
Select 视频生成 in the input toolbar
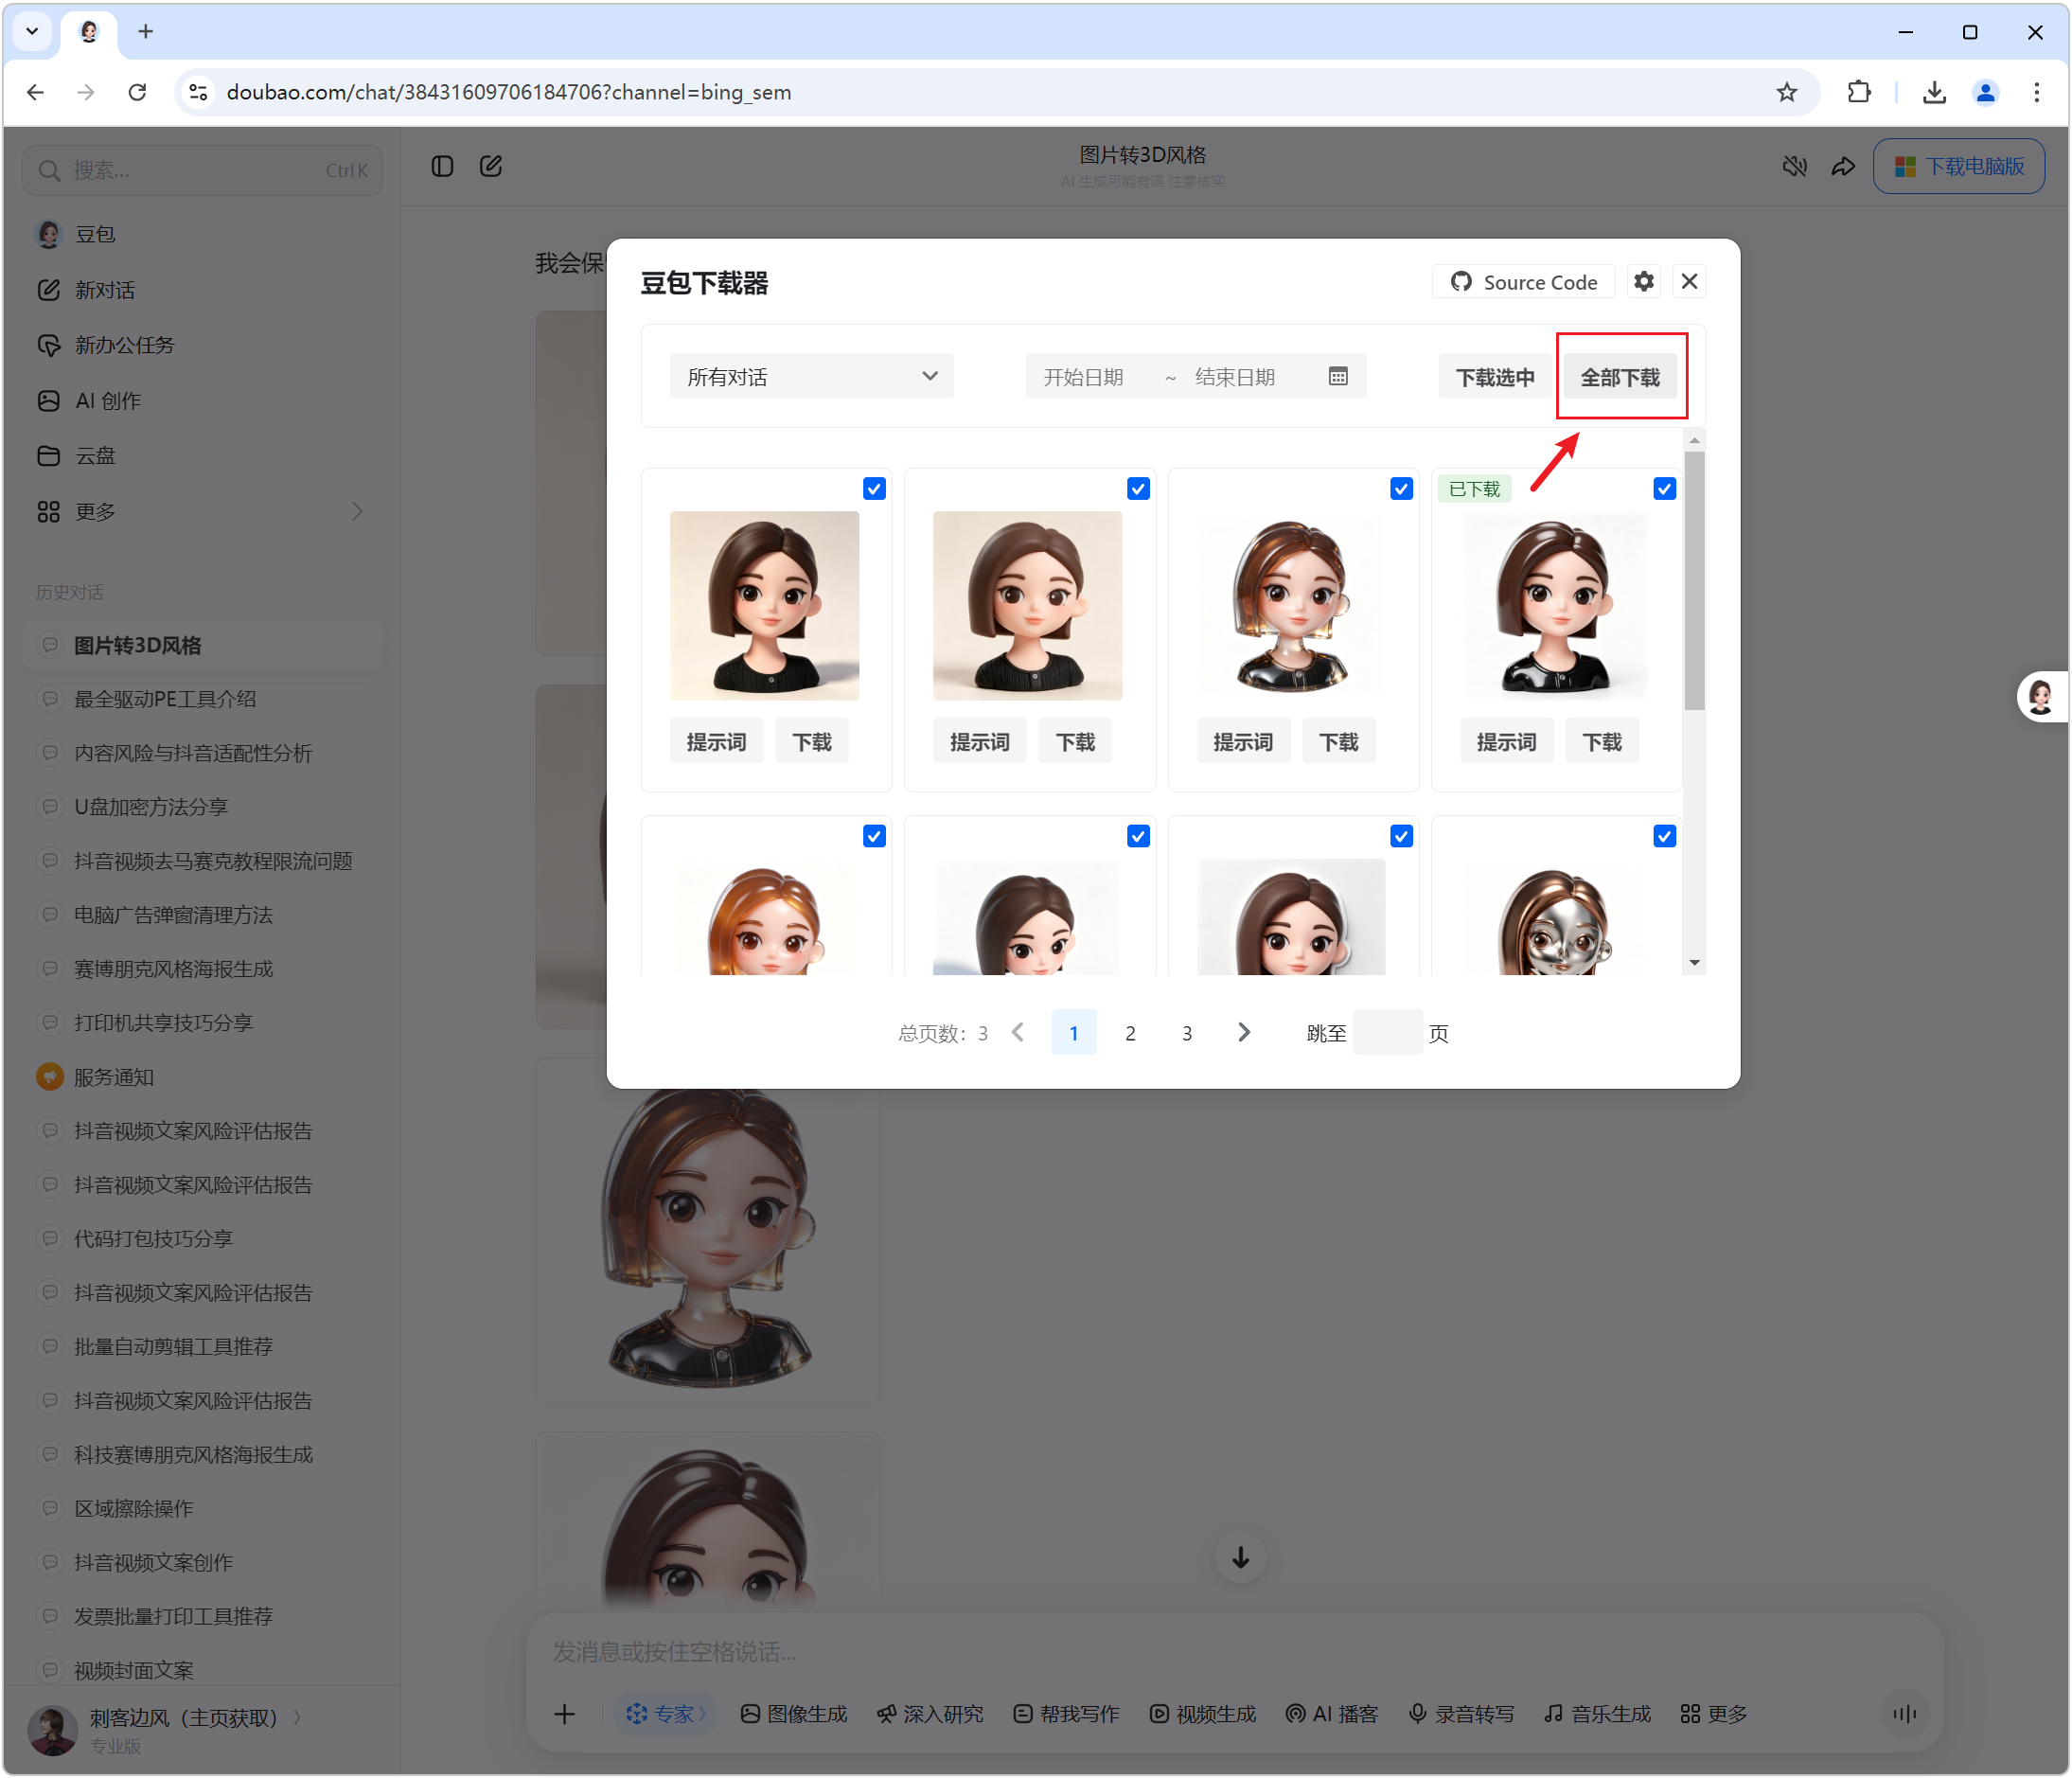click(x=1202, y=1714)
